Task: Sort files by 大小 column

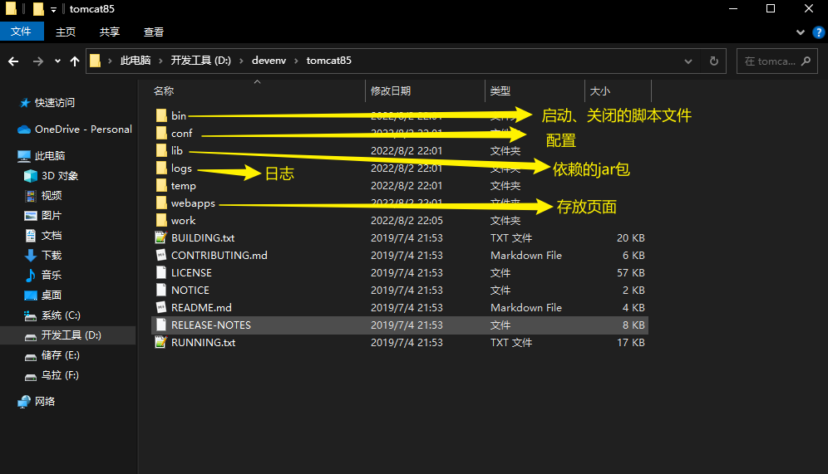Action: tap(600, 91)
